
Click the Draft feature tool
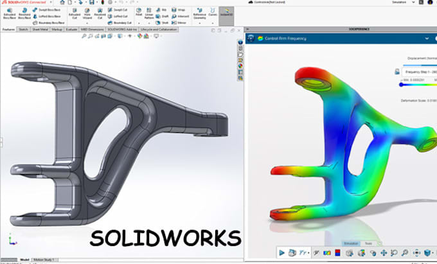point(162,17)
